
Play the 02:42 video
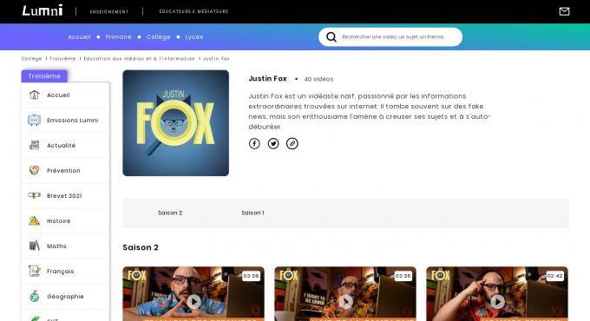tap(497, 301)
